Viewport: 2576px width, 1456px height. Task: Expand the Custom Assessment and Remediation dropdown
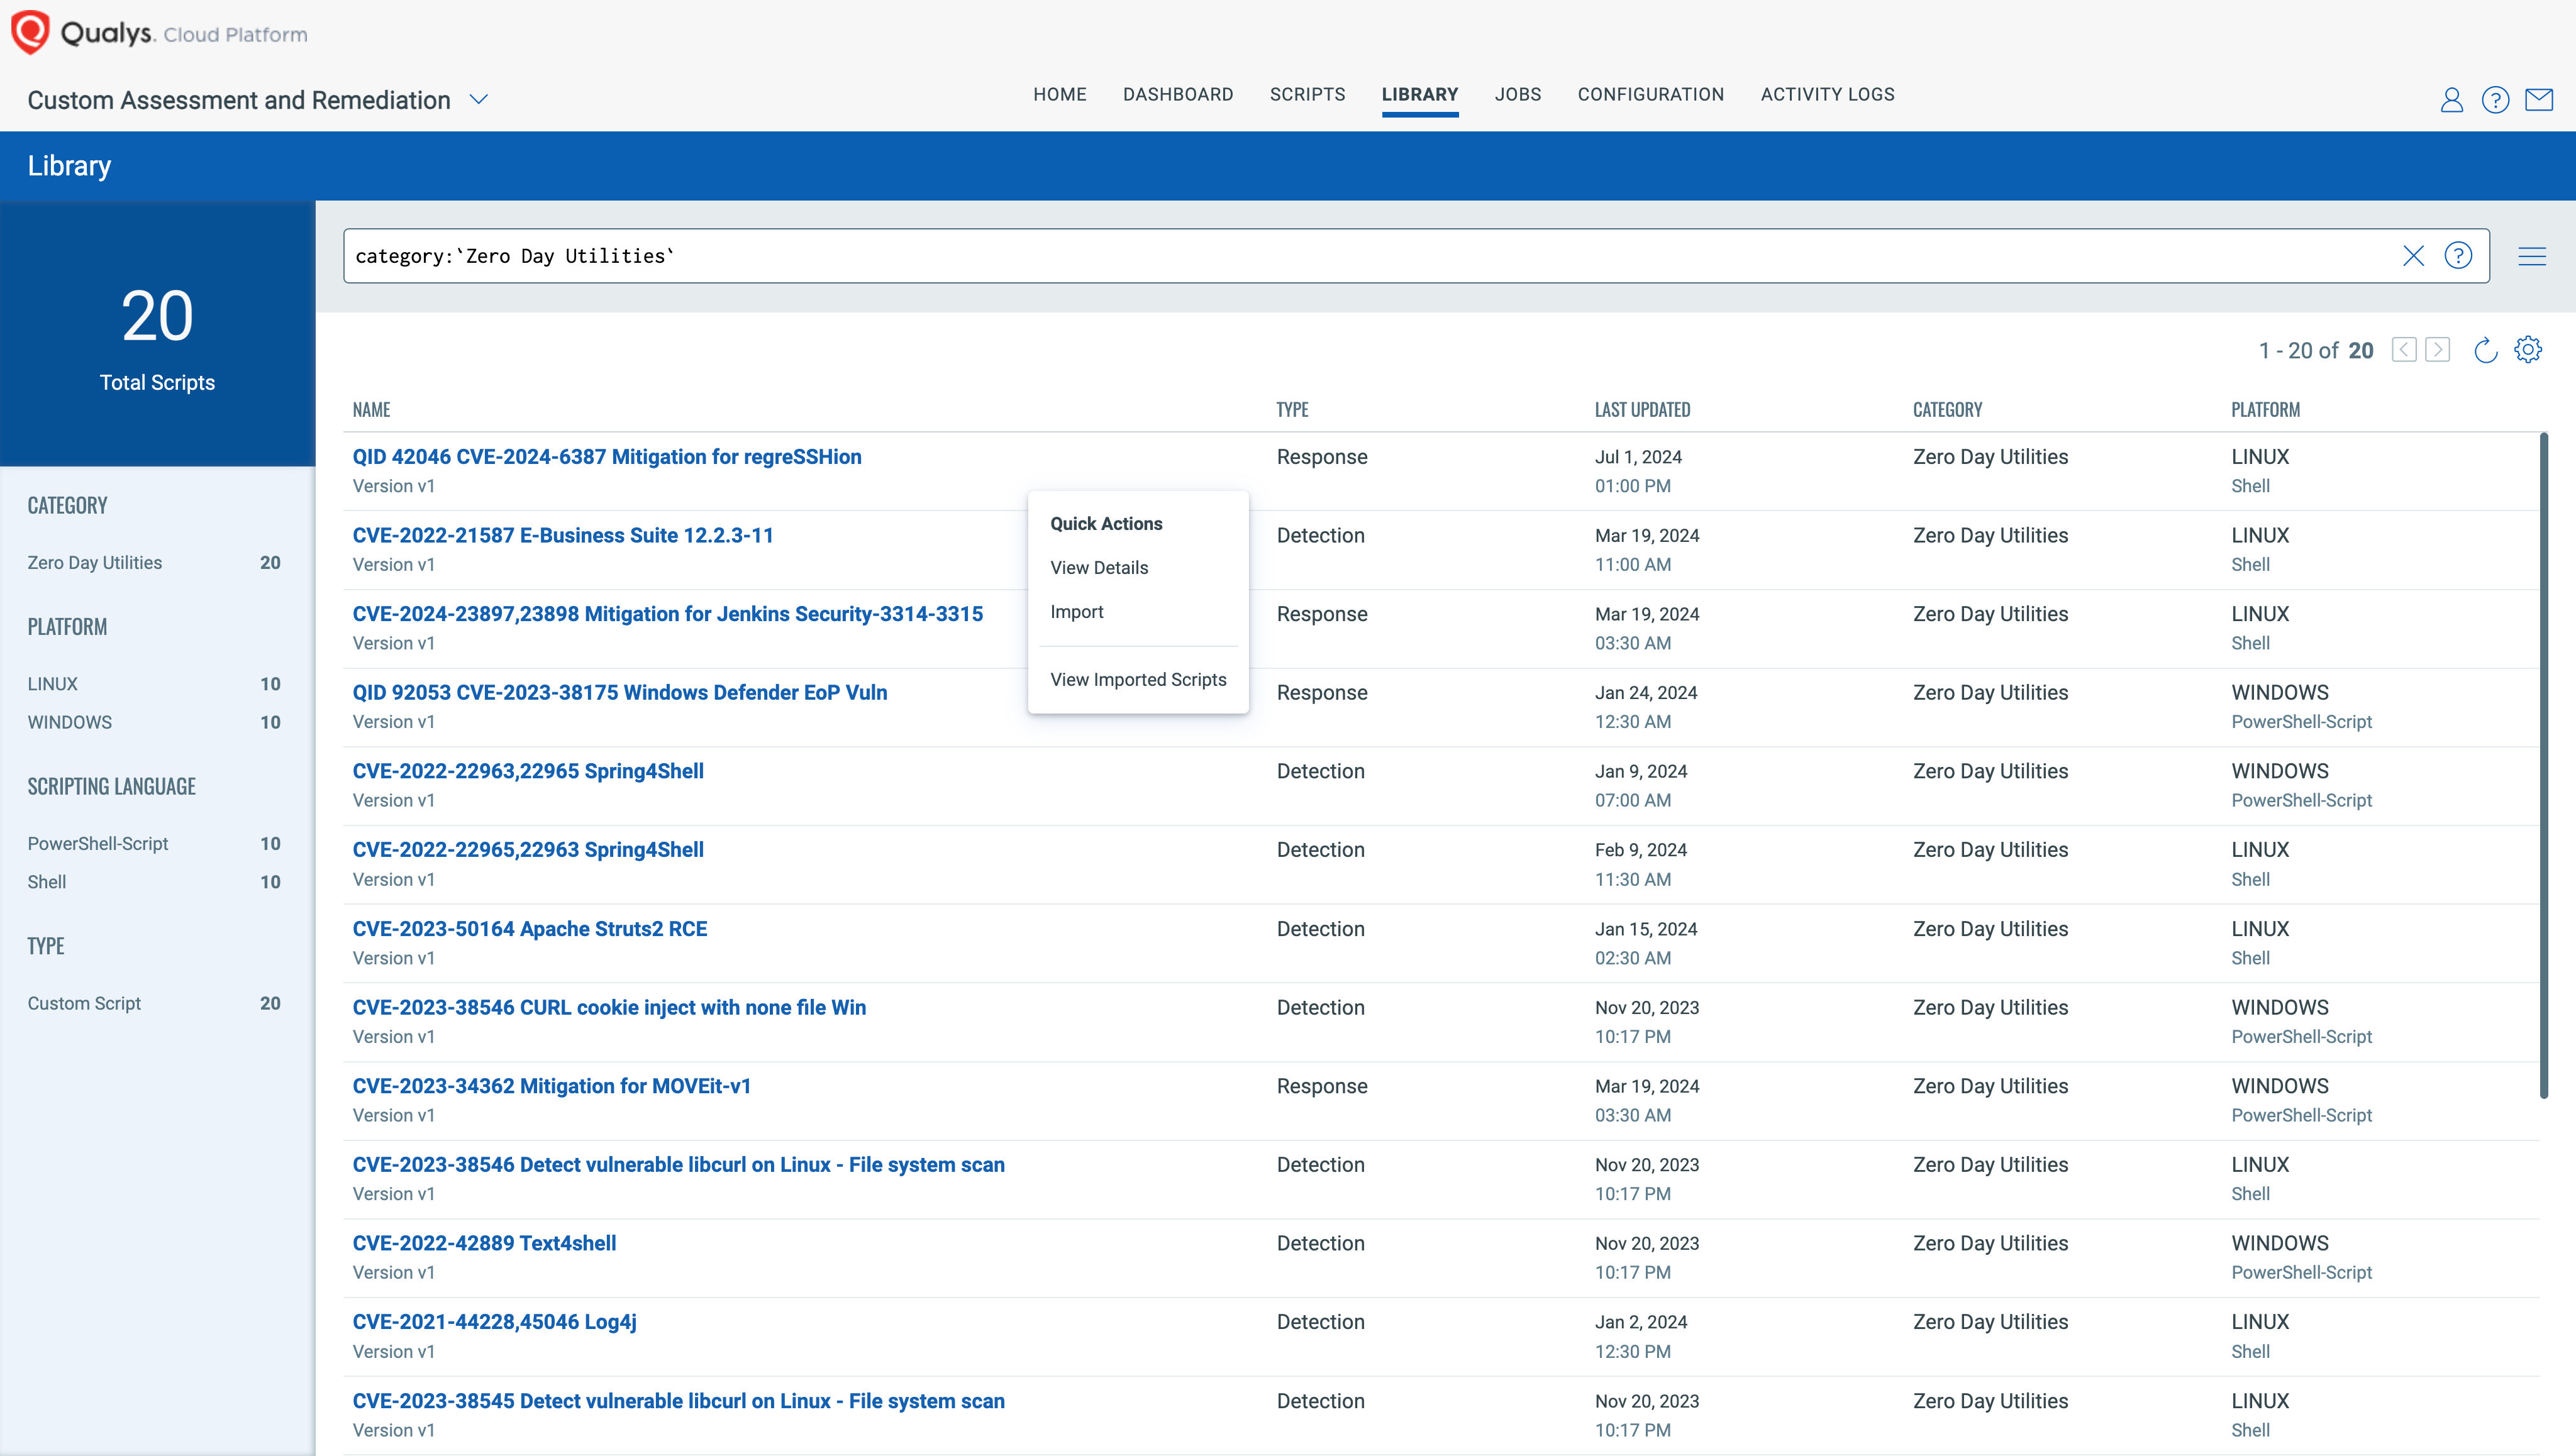[x=479, y=99]
